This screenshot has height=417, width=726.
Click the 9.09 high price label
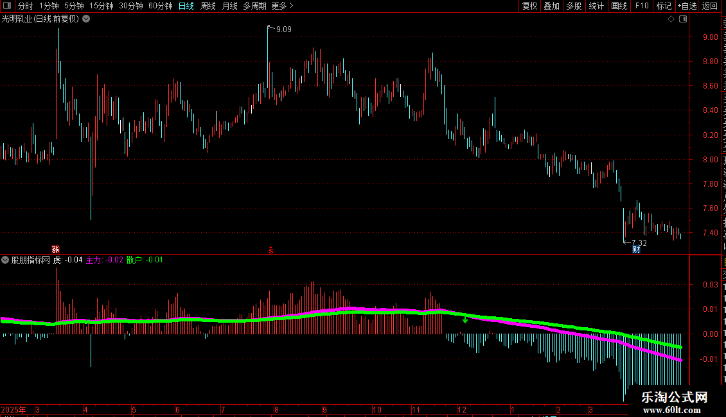click(x=284, y=29)
